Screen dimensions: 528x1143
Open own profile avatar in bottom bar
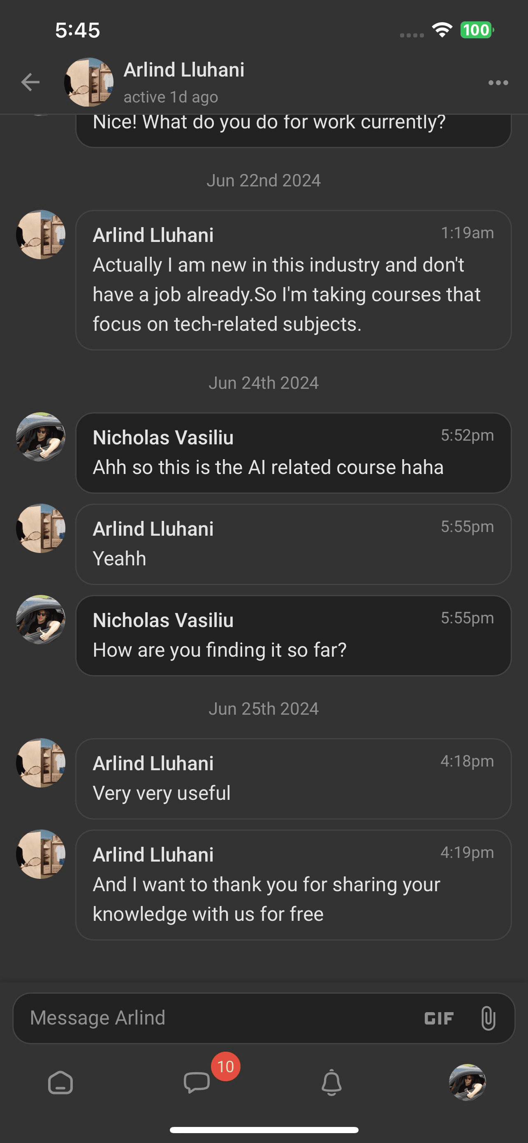467,1083
